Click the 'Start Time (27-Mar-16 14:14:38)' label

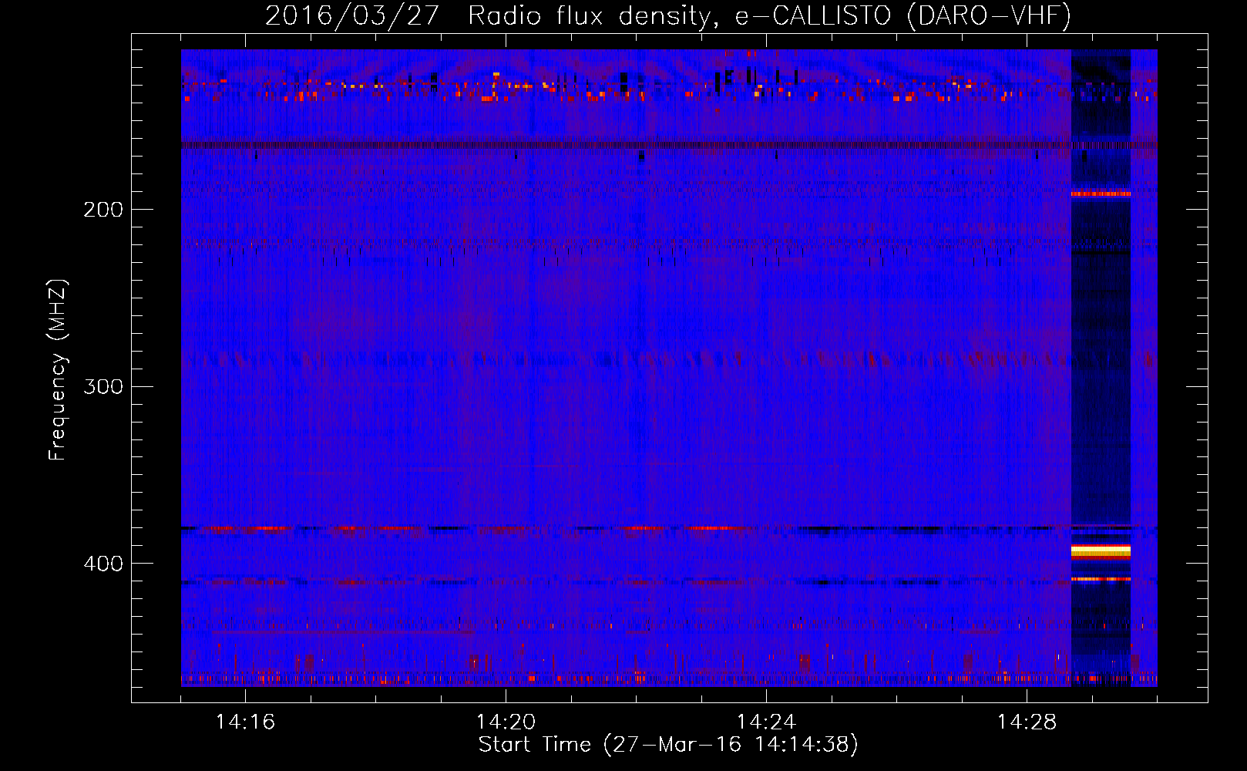pos(668,745)
